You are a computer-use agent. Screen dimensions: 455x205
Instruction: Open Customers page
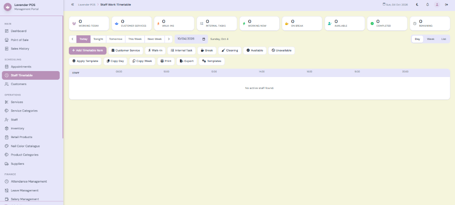click(31, 84)
